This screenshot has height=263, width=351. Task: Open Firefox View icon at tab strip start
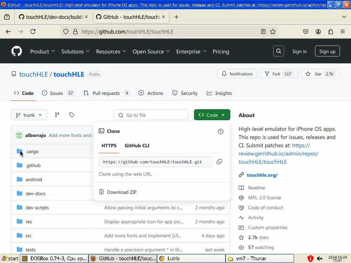7,17
